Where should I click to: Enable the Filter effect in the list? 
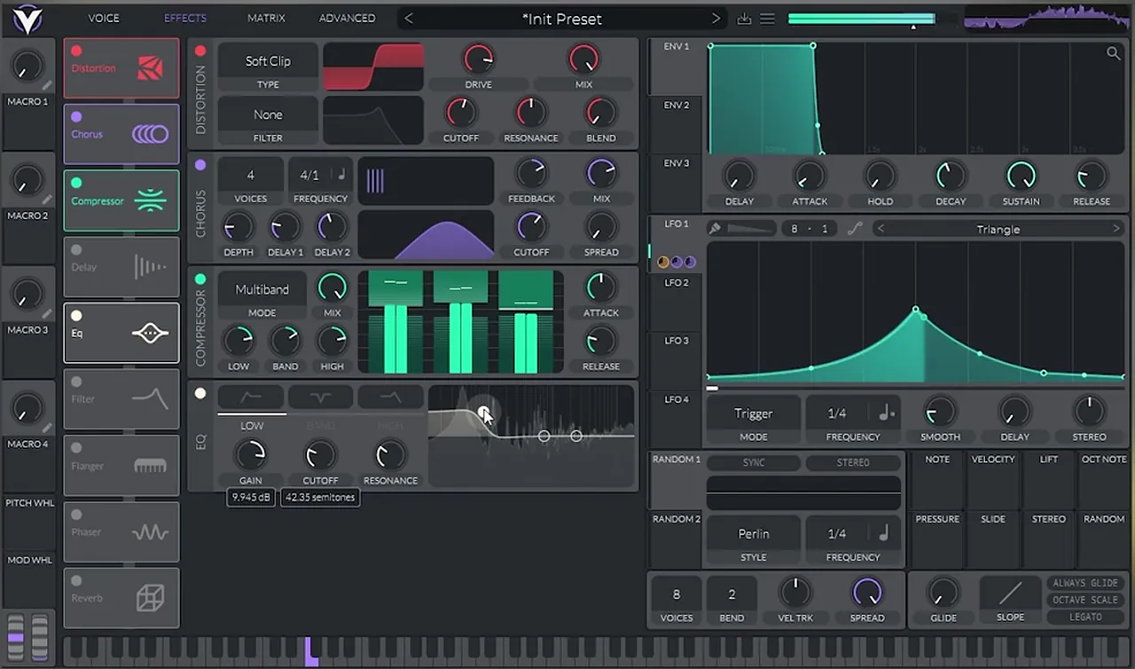[76, 382]
